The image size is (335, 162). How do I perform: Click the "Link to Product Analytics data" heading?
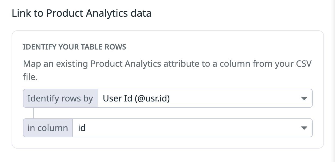tap(82, 13)
